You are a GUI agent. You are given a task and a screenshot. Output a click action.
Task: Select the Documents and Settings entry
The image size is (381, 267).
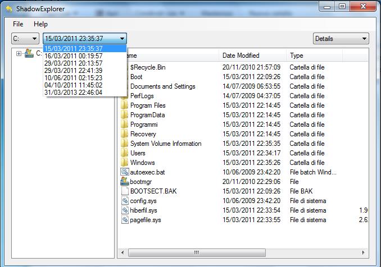click(x=163, y=86)
